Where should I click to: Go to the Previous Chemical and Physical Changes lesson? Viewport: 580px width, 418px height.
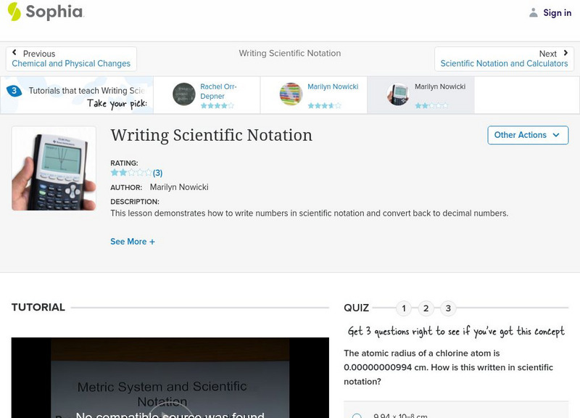point(71,63)
